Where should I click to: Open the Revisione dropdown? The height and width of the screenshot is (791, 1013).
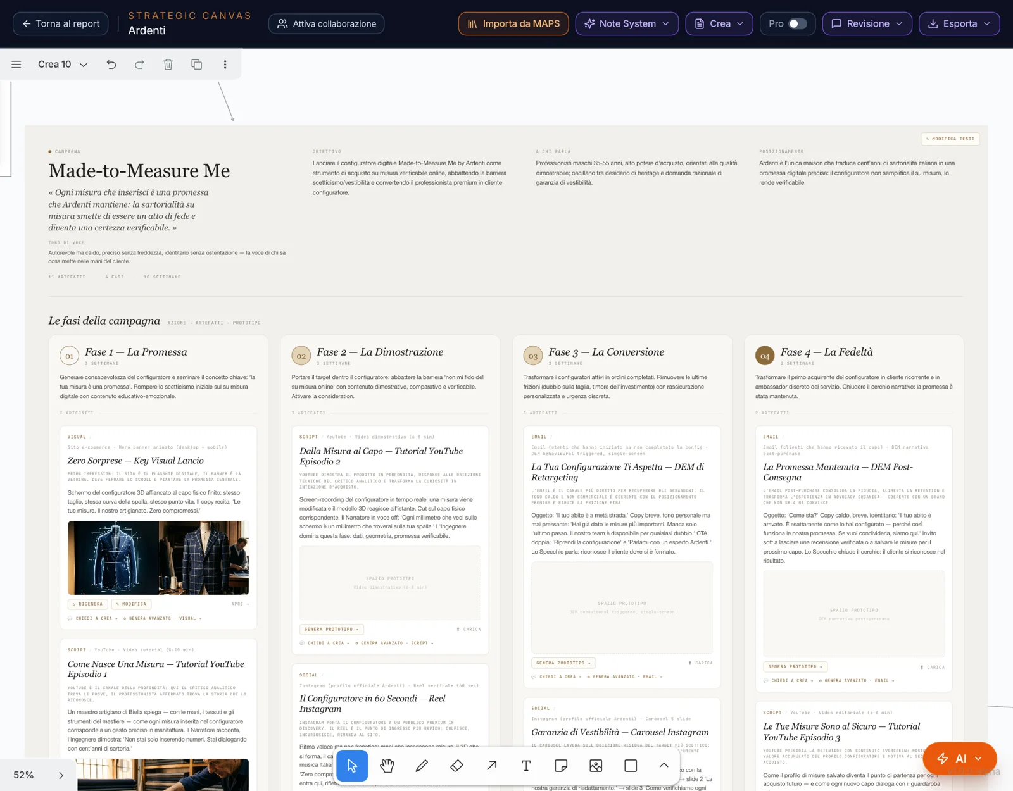[867, 24]
